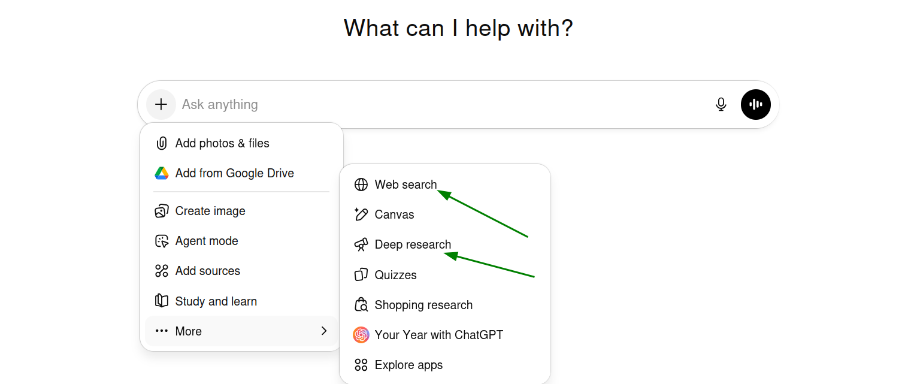
Task: Click the Explore apps grid icon
Action: click(x=361, y=365)
